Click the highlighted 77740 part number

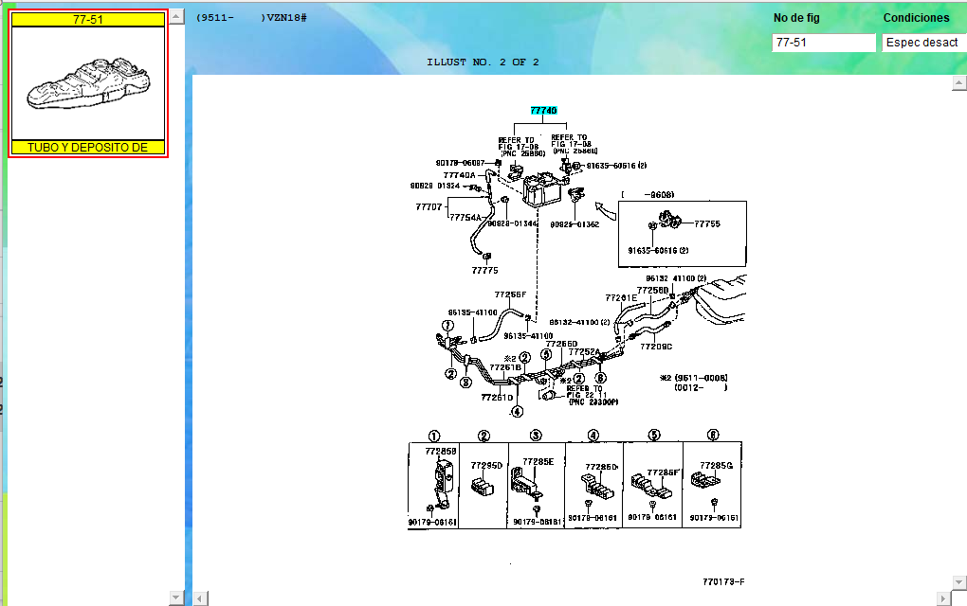pos(543,111)
